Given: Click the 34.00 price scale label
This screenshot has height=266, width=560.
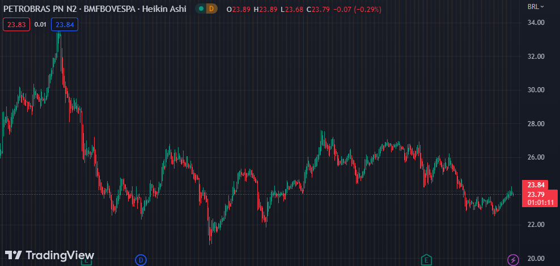Looking at the screenshot, I should 536,23.
